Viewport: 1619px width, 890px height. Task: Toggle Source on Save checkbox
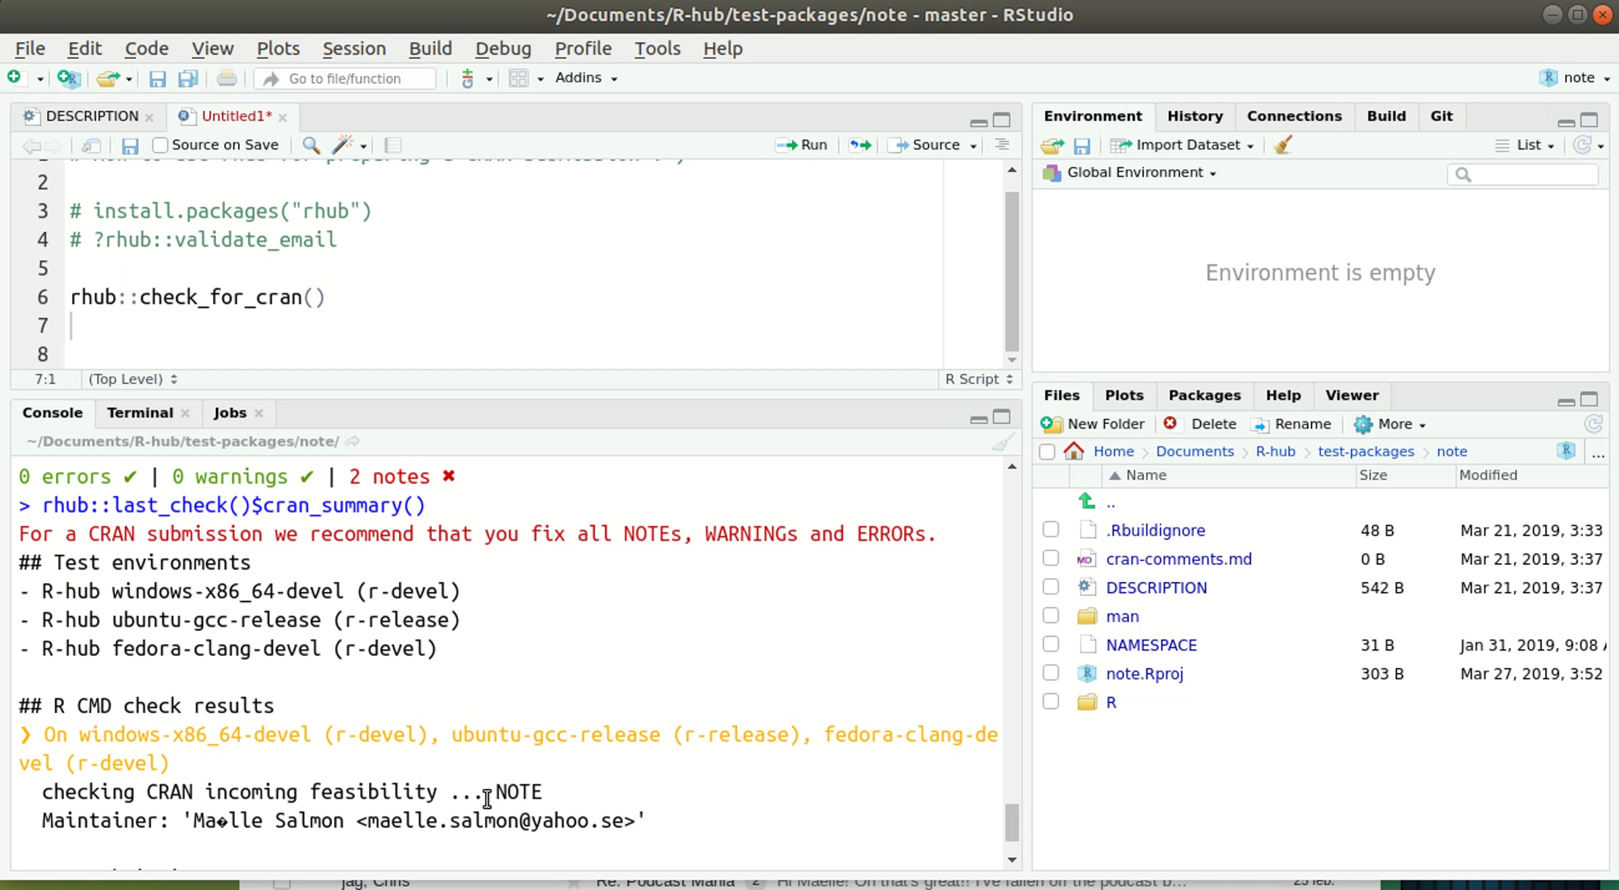click(x=160, y=145)
